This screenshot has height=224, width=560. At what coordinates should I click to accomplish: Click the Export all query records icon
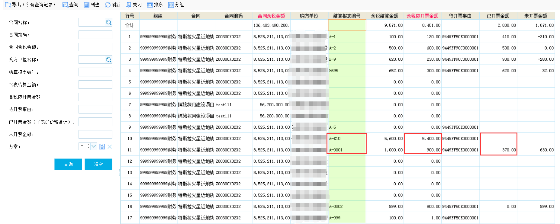click(x=8, y=5)
